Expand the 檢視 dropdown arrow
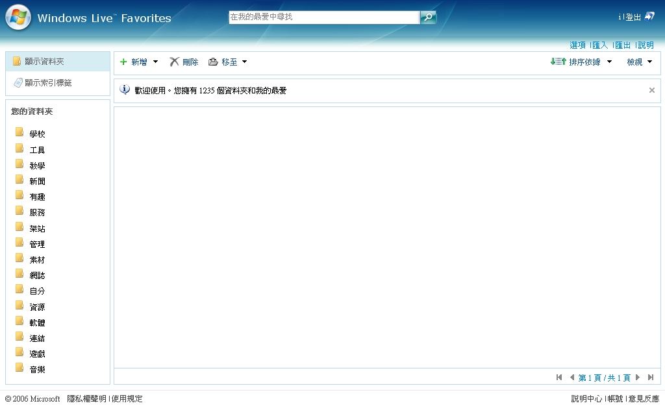The width and height of the screenshot is (665, 410). (x=649, y=62)
